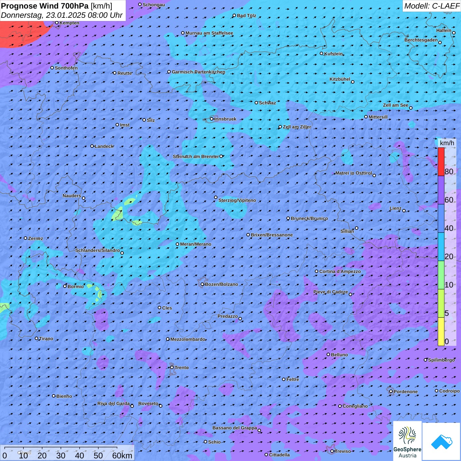Click the 'Lienz' label
This screenshot has height=461, width=461.
click(395, 208)
